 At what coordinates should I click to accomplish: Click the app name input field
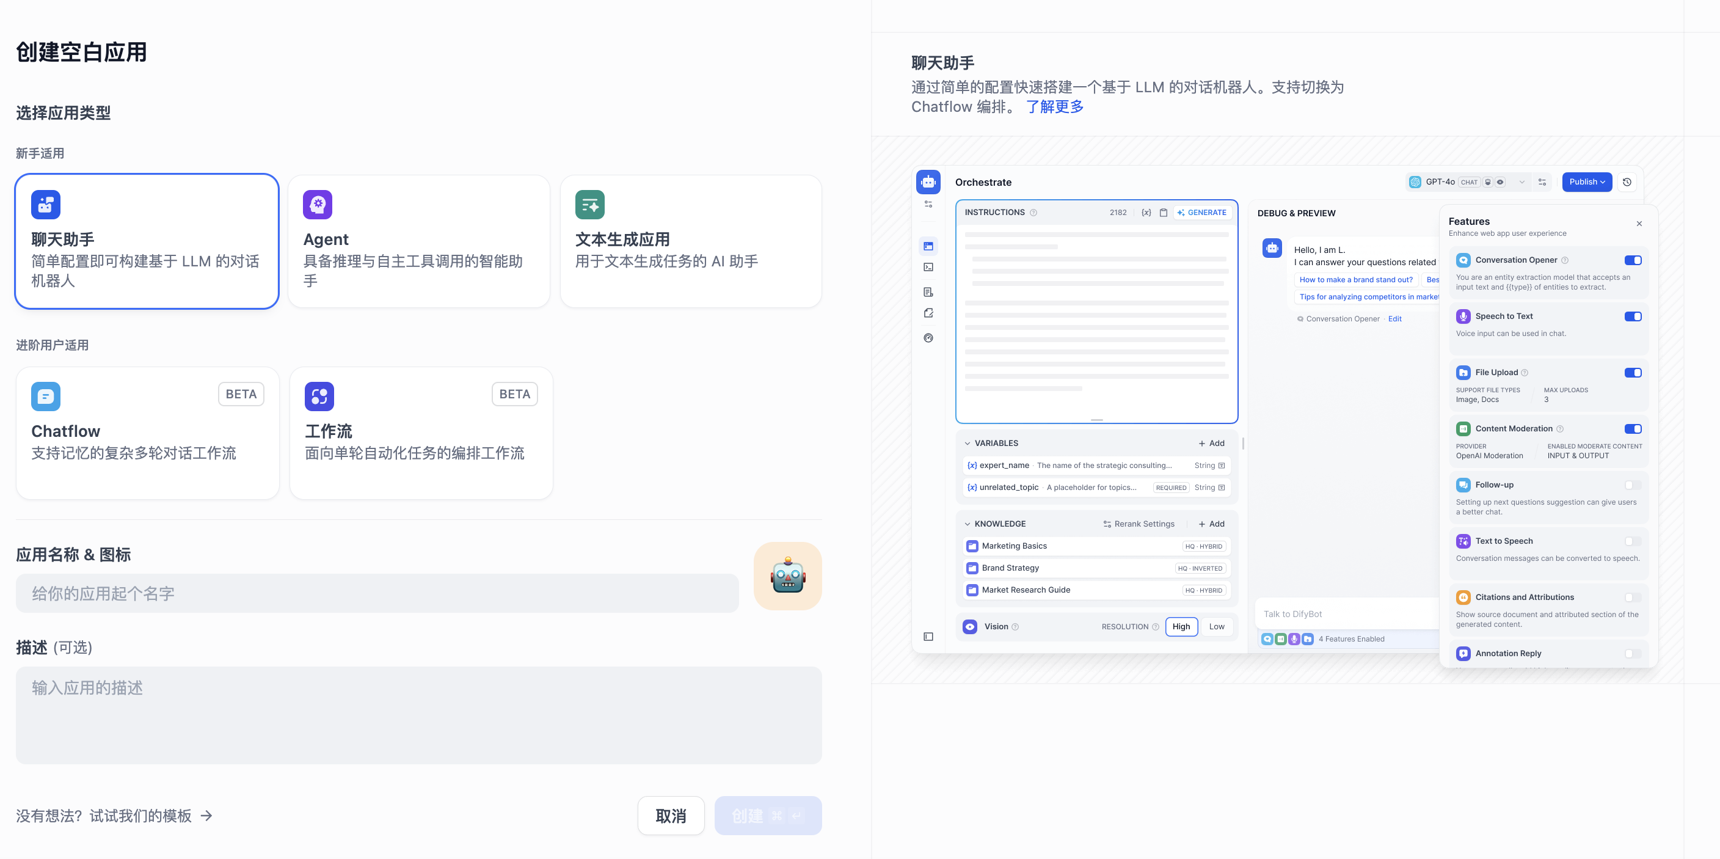(x=377, y=593)
